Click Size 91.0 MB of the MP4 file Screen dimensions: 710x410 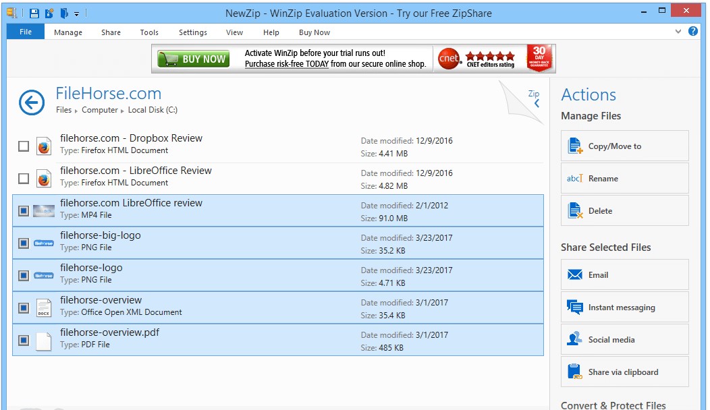[x=384, y=218]
